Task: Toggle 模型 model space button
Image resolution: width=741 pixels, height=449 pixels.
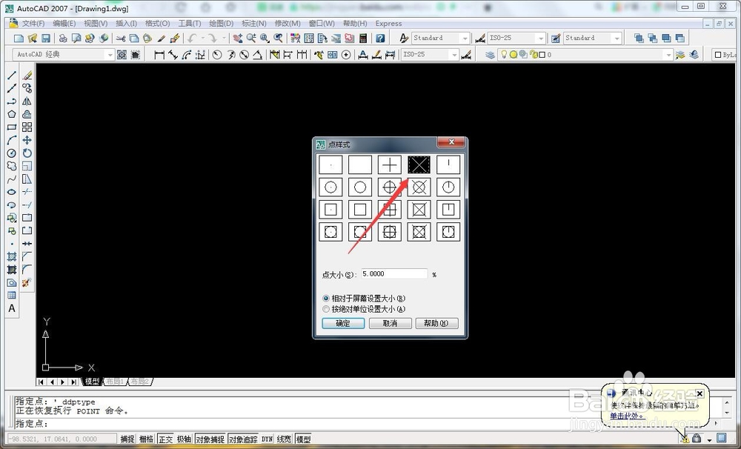Action: pyautogui.click(x=303, y=439)
